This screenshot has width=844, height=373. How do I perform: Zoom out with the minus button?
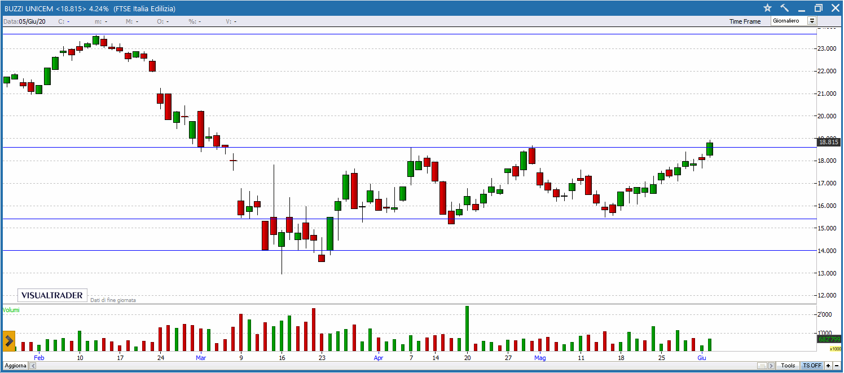coord(837,366)
